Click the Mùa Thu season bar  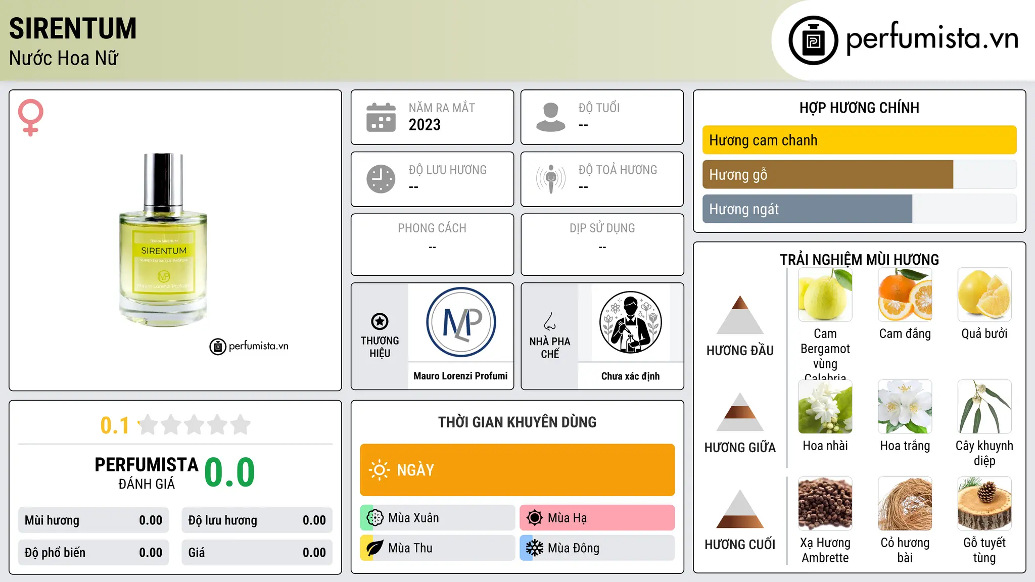pos(438,548)
